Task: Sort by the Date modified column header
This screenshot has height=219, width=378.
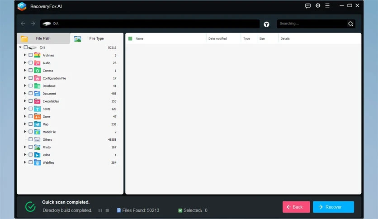Action: coord(217,38)
